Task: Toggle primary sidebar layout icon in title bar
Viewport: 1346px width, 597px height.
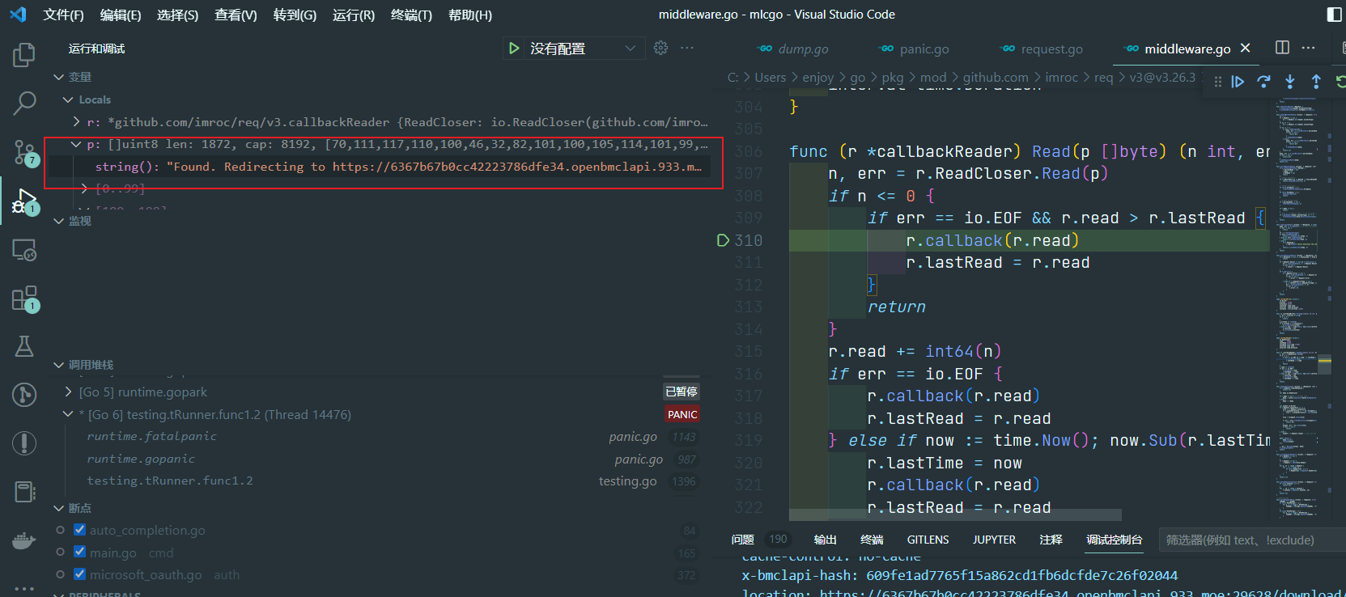Action: click(1335, 15)
